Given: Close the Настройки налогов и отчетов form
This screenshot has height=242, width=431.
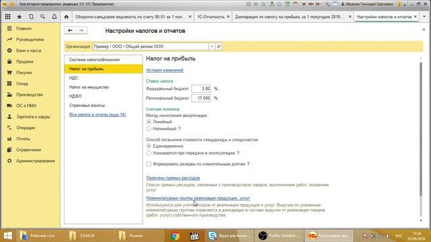Looking at the screenshot, I should (424, 30).
